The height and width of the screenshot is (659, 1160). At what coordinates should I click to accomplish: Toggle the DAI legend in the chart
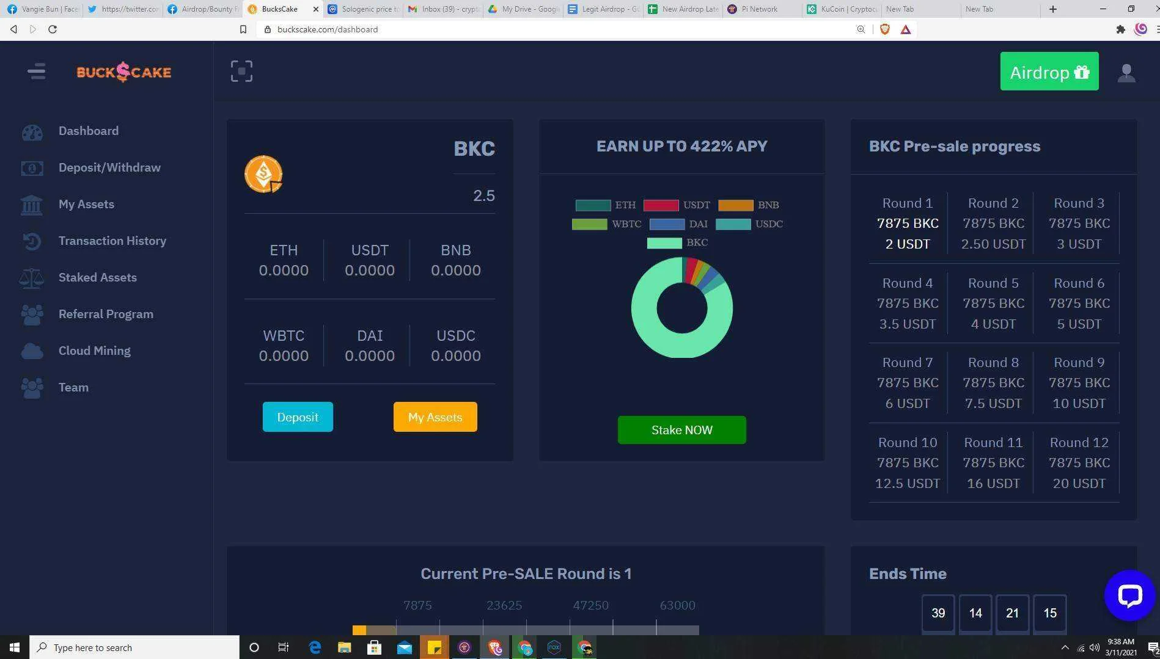click(x=678, y=224)
